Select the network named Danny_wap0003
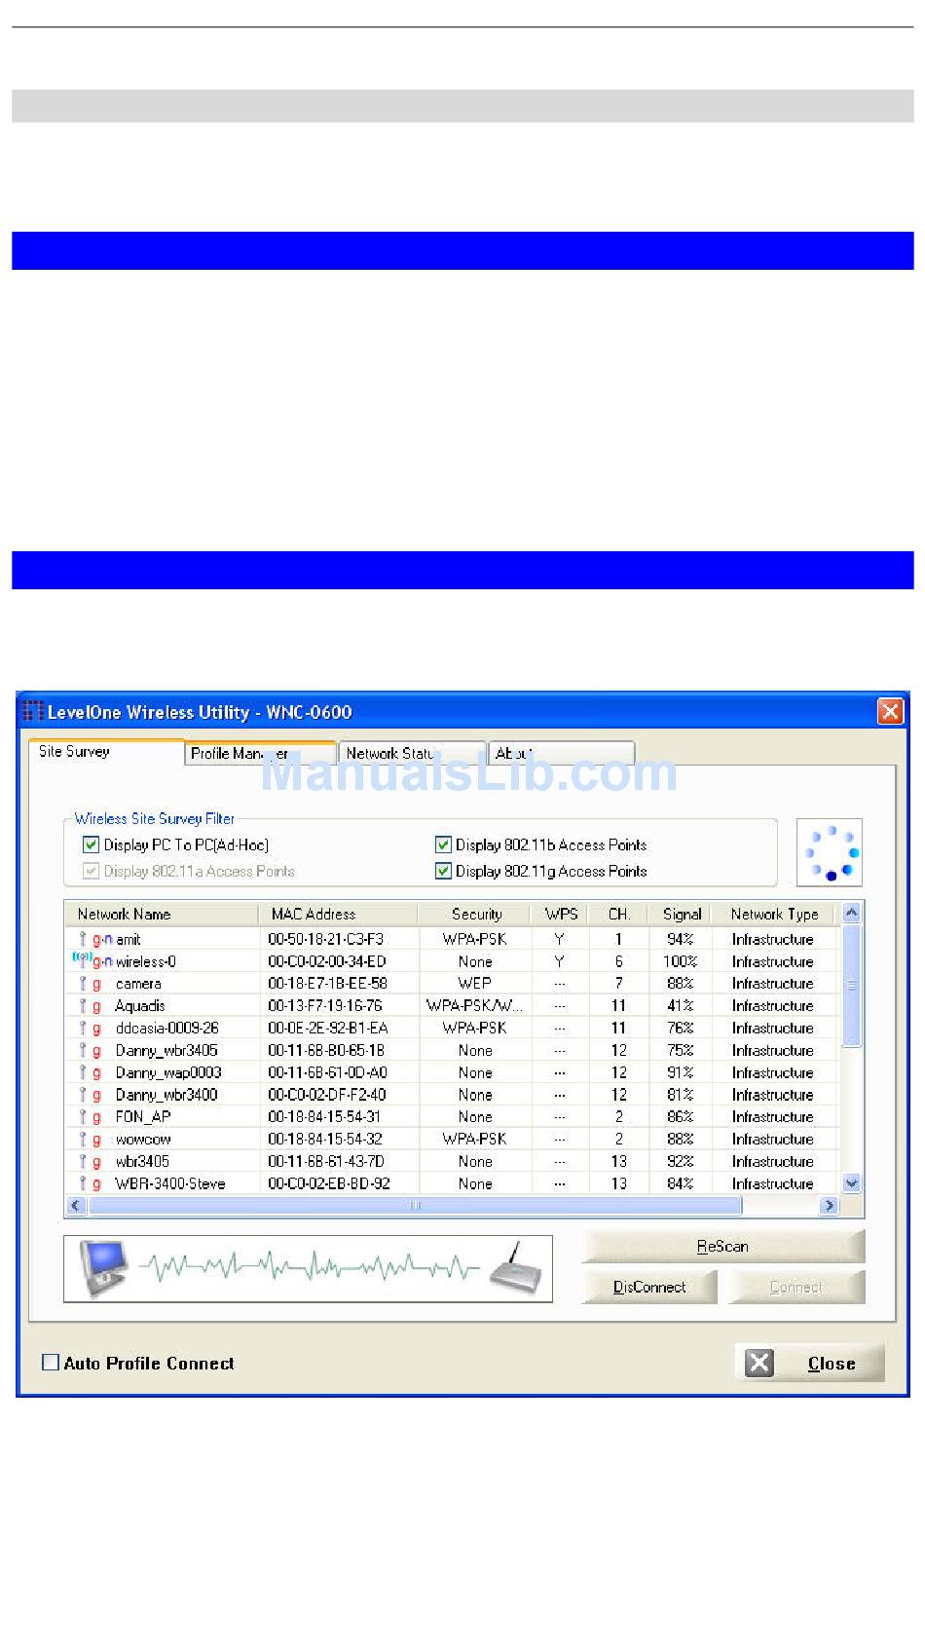Screen dimensions: 925x1649 tap(168, 1072)
